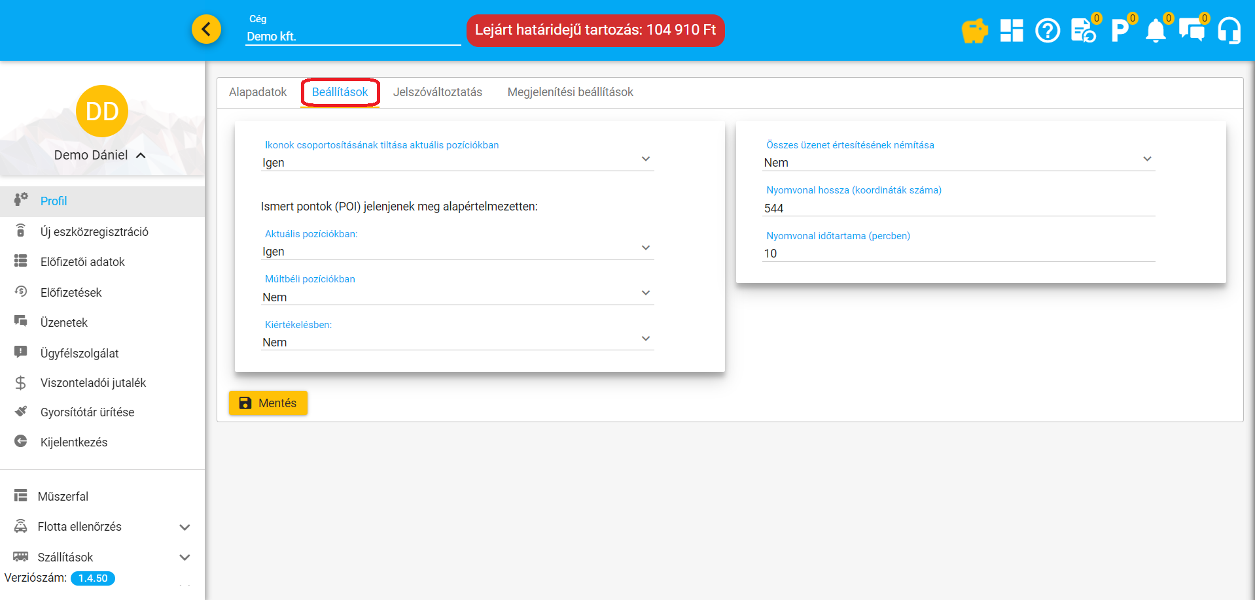Click the help question mark icon
Viewport: 1255px width, 600px height.
coord(1047,31)
